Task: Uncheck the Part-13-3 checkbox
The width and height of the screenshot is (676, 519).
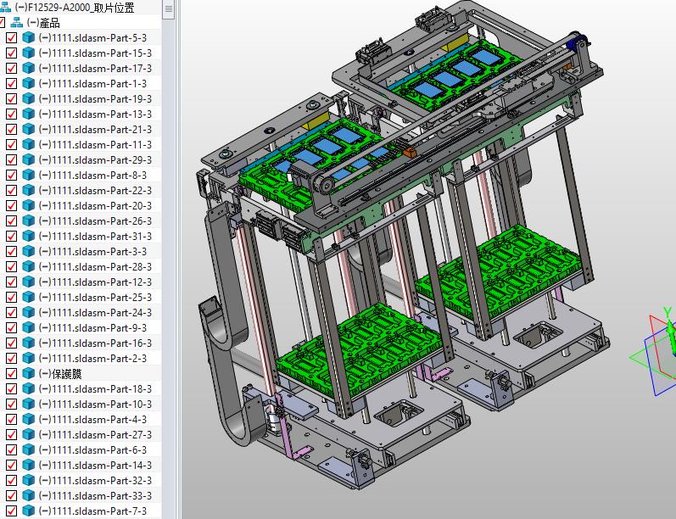Action: click(12, 114)
